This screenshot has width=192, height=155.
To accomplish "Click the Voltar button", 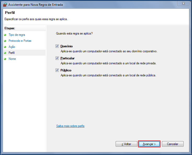I will click(126, 144).
